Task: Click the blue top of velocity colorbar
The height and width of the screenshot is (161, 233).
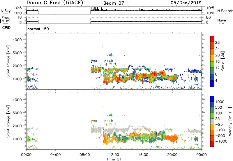Action: [x=212, y=99]
